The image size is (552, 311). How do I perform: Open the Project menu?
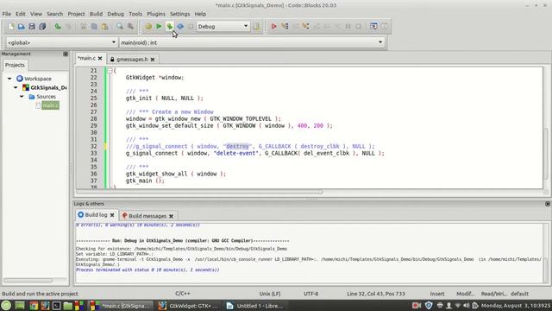click(76, 14)
